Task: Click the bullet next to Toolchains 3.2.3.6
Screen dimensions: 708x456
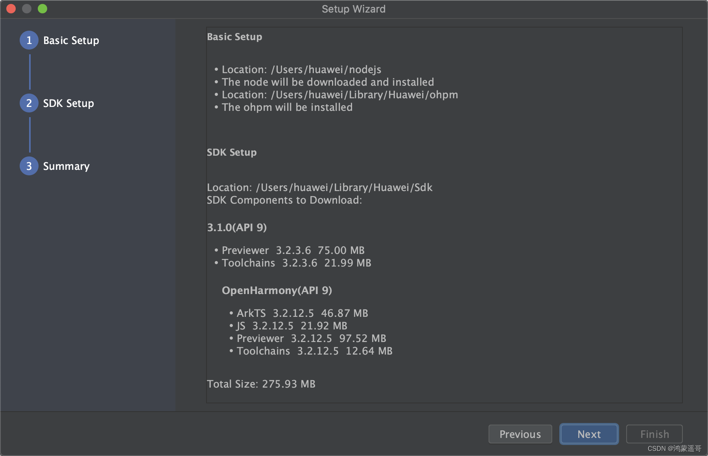Action: pyautogui.click(x=216, y=263)
